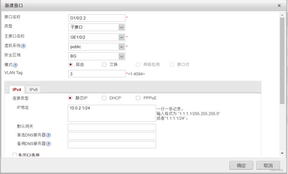Click 取消 button
This screenshot has height=174, width=288.
(268, 166)
